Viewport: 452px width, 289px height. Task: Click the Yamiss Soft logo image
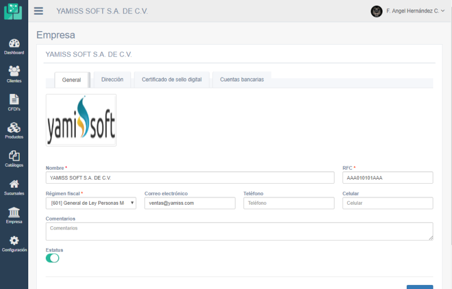click(81, 120)
